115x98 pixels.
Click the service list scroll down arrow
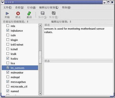tap(40, 93)
